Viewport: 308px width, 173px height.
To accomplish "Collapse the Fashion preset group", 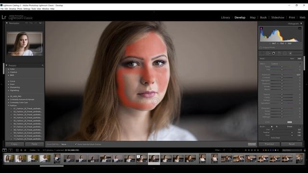I will (9, 106).
